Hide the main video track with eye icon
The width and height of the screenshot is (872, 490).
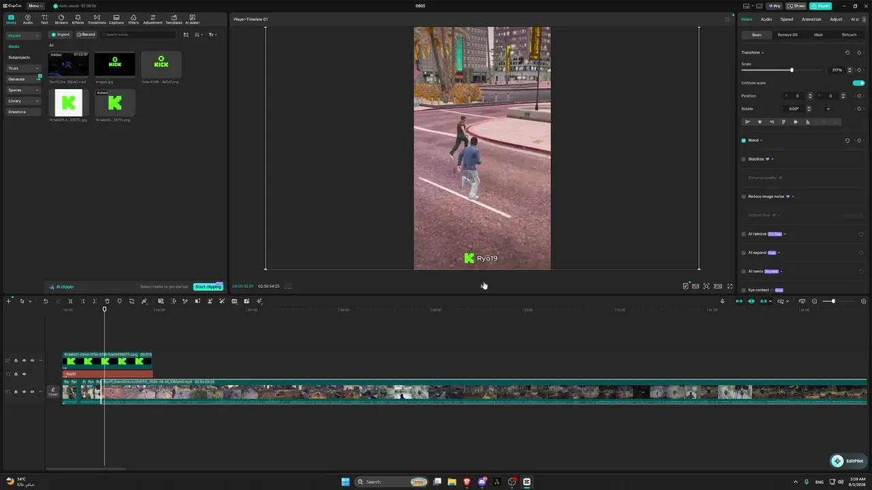pos(24,391)
